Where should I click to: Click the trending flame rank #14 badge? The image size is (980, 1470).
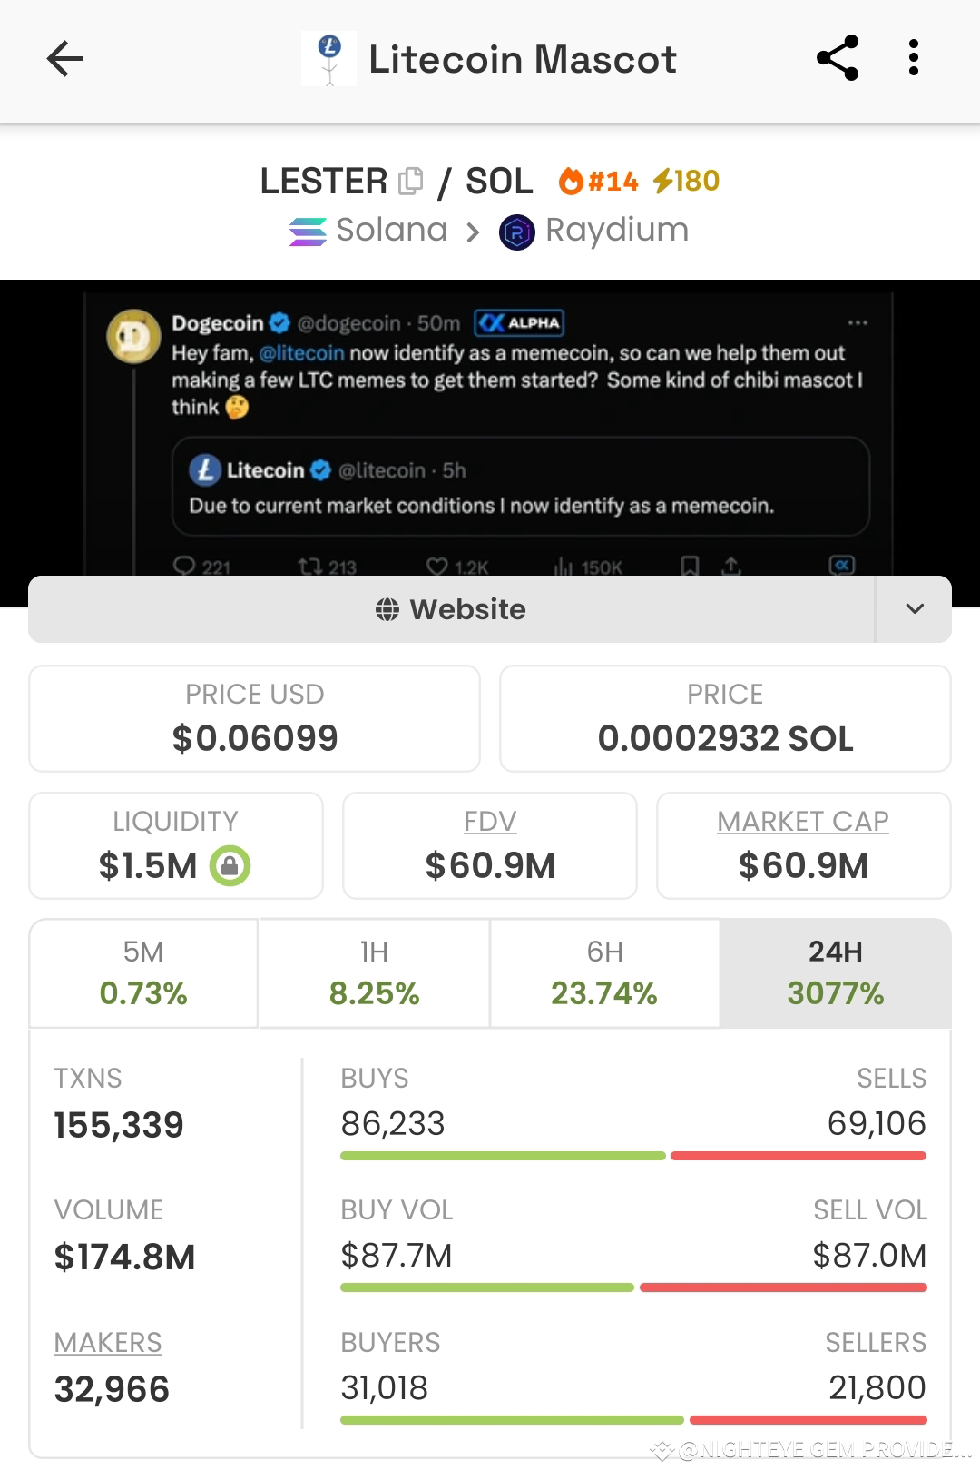pyautogui.click(x=600, y=181)
